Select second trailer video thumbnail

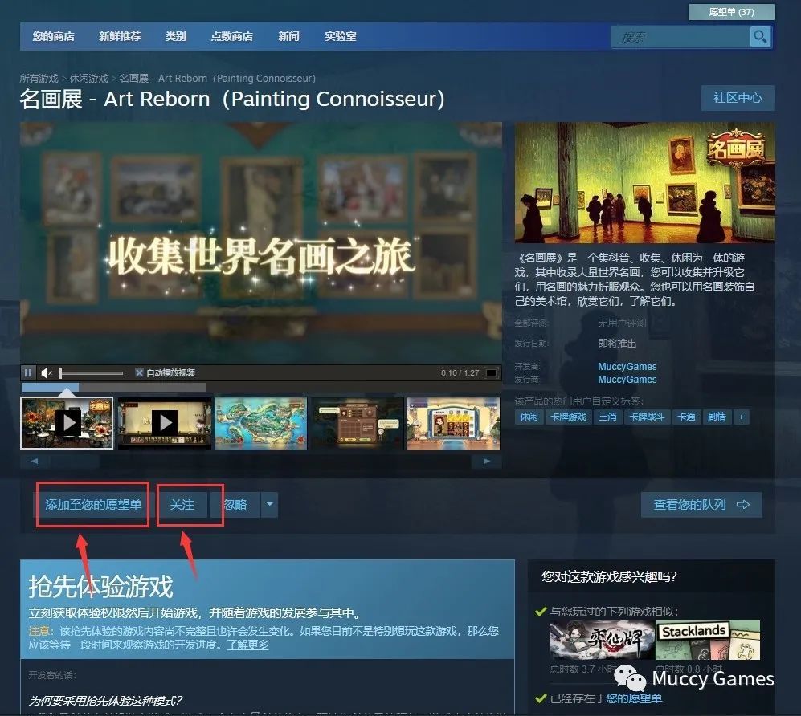tap(164, 423)
